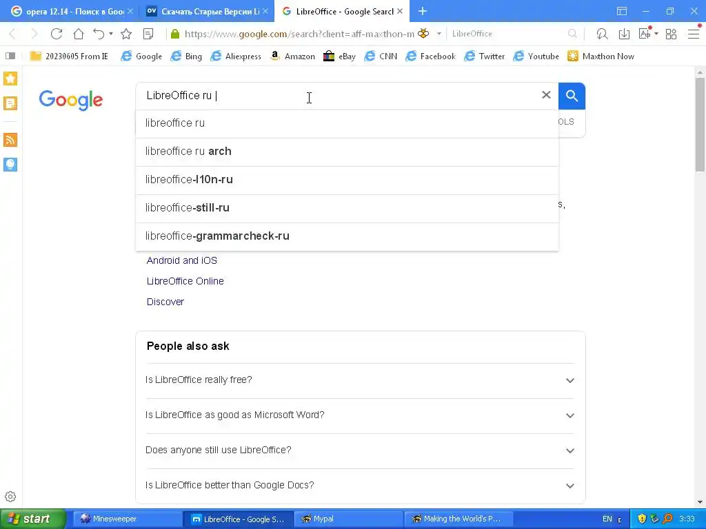Switch to Minesweeper in the taskbar
The width and height of the screenshot is (706, 529).
coord(127,519)
